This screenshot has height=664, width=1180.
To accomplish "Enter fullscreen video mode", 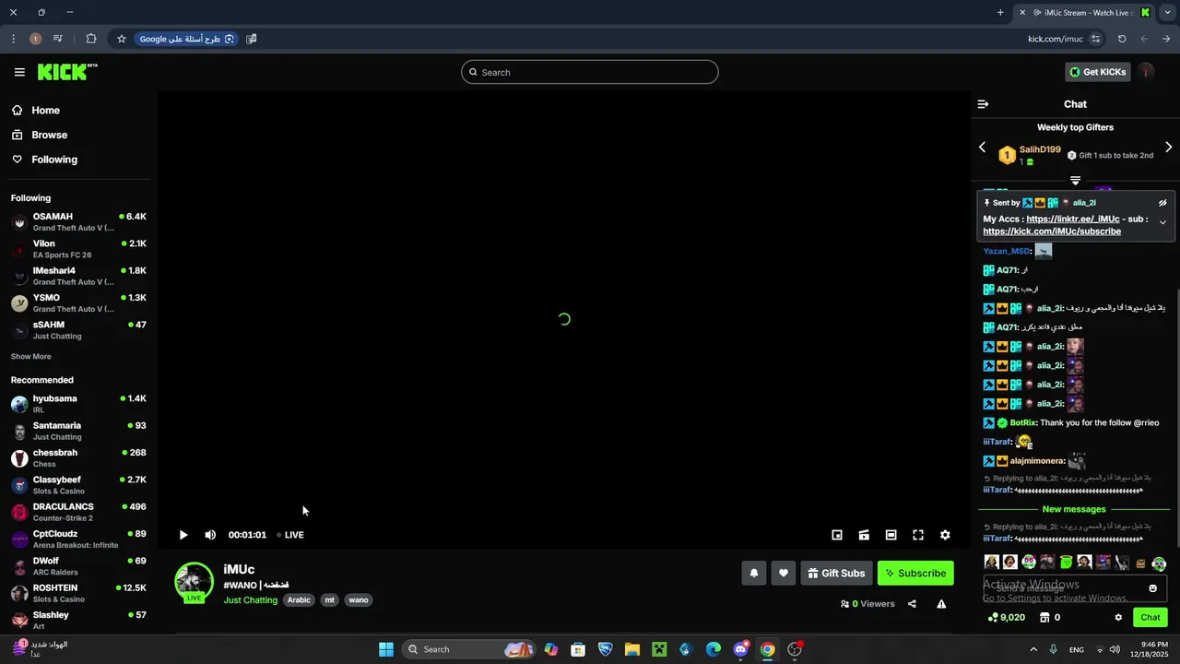I will tap(918, 535).
